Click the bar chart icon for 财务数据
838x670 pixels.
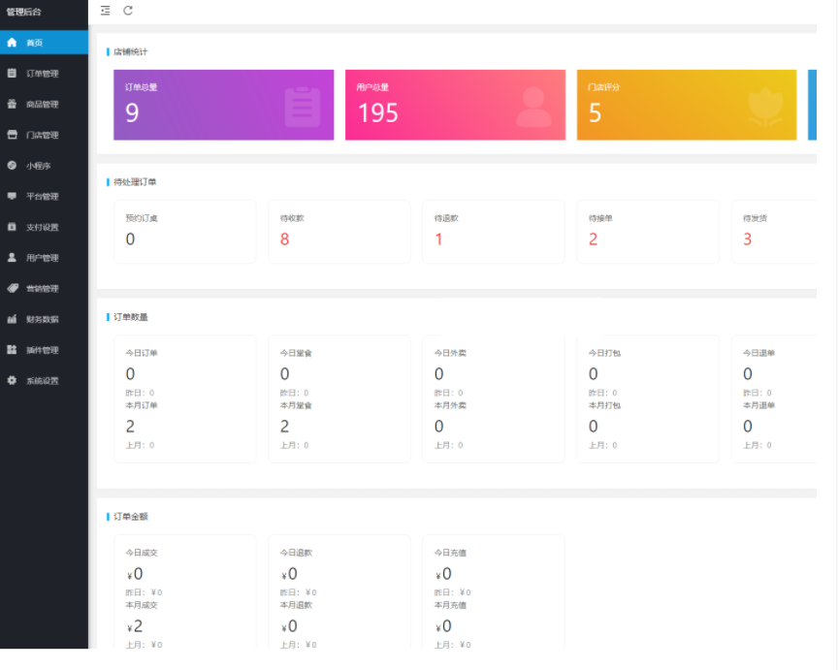pyautogui.click(x=12, y=319)
